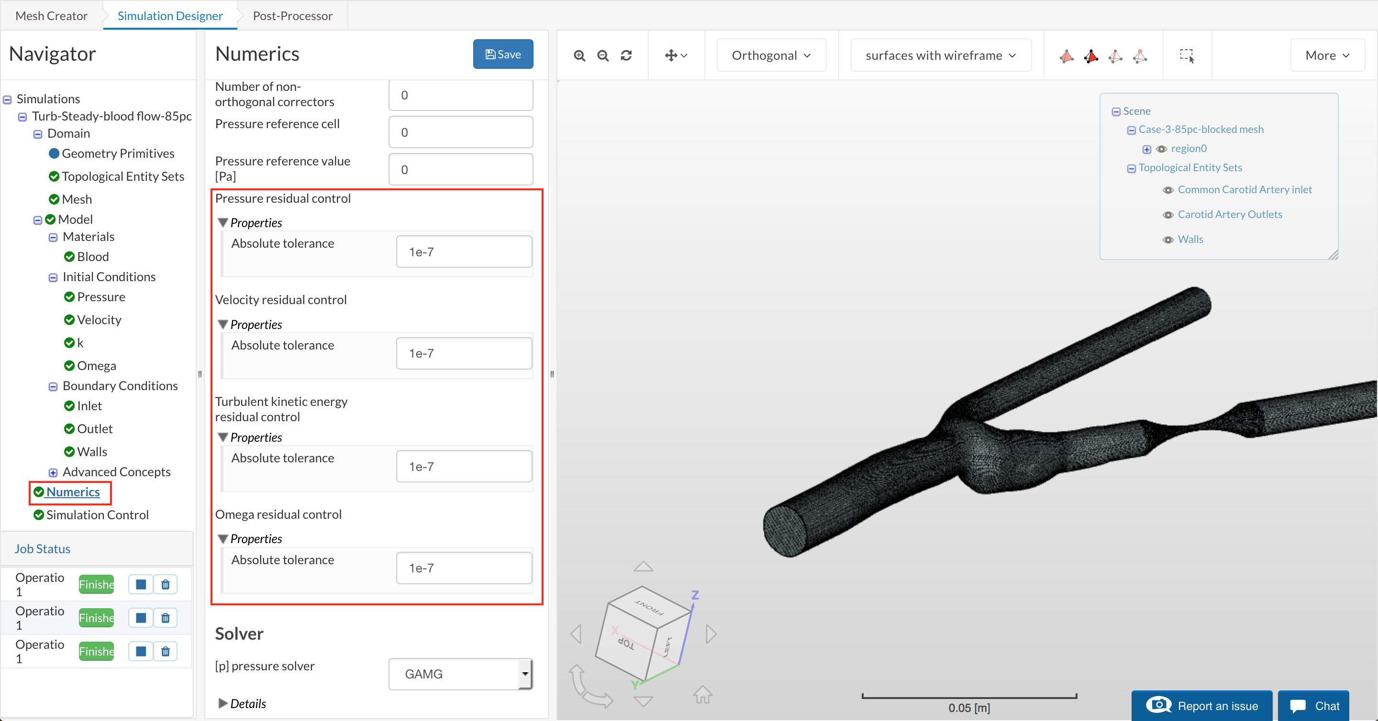Open the Orthogonal projection dropdown

(771, 55)
